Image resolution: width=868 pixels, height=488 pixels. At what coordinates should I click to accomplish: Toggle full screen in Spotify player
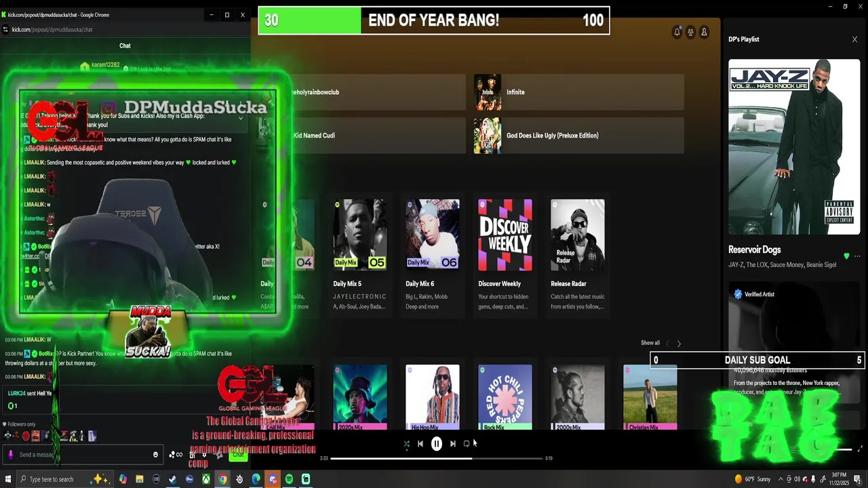pos(861,449)
